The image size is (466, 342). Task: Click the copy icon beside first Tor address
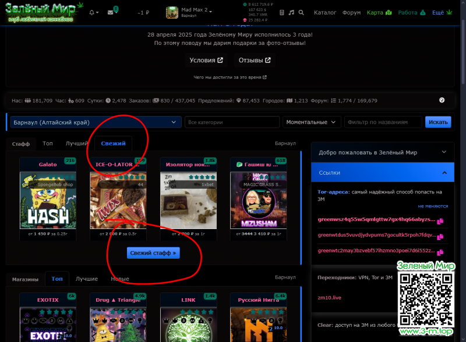(x=440, y=220)
